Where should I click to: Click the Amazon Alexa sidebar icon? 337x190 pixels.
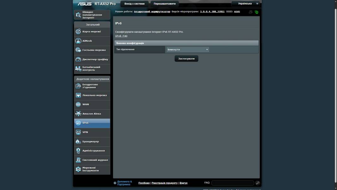tap(78, 114)
